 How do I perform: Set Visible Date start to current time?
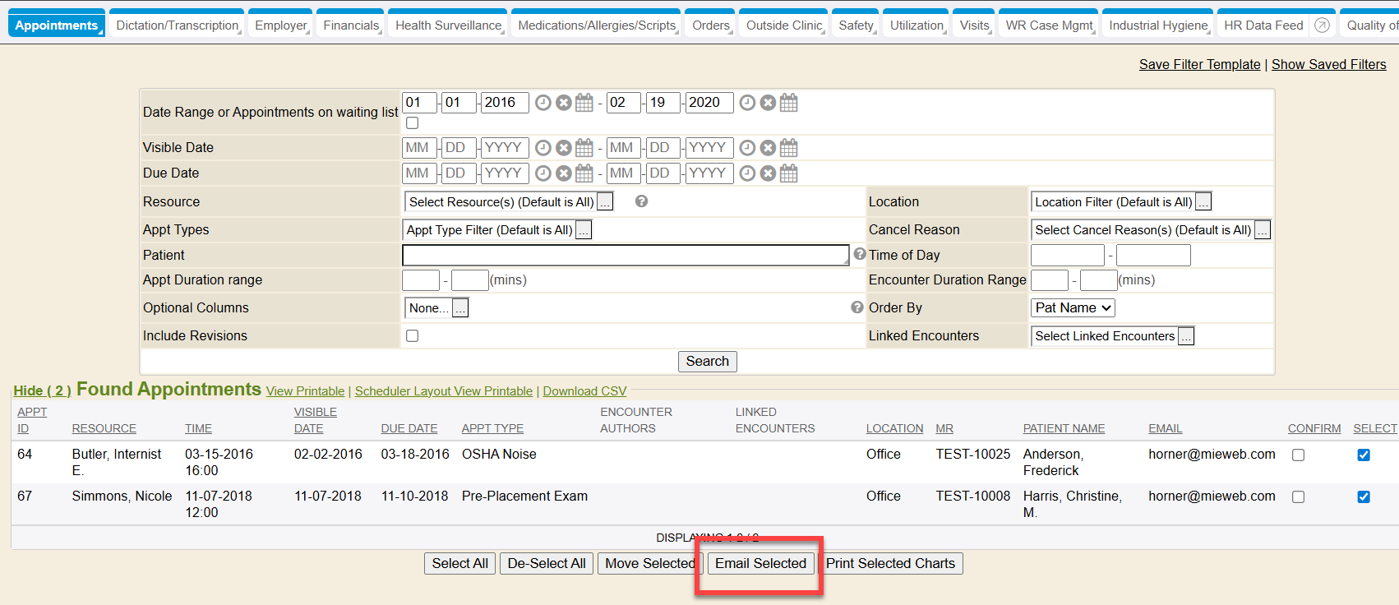click(543, 148)
